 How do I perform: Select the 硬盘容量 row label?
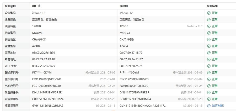(x=10, y=26)
